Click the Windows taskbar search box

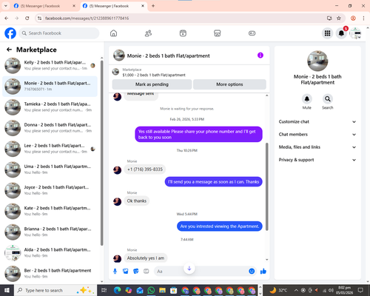tap(55, 290)
